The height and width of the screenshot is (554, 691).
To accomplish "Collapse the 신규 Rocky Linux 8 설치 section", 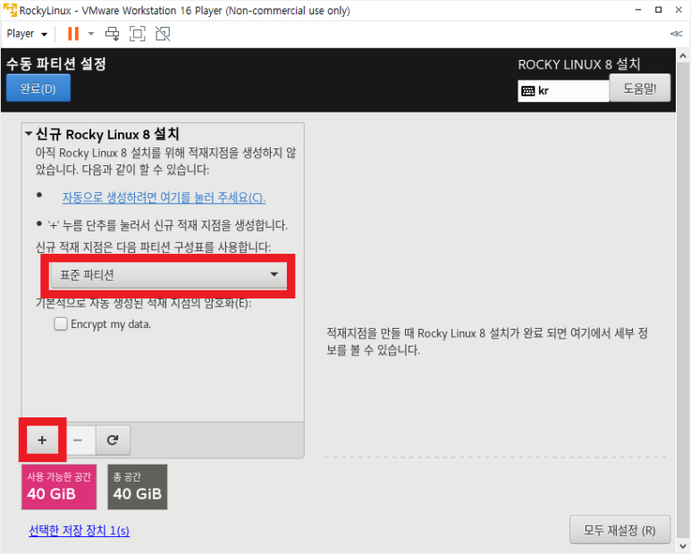I will point(29,133).
